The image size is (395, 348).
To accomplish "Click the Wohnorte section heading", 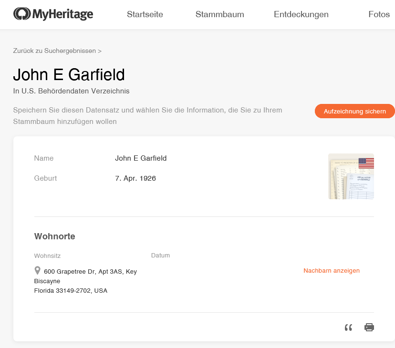I will 54,236.
